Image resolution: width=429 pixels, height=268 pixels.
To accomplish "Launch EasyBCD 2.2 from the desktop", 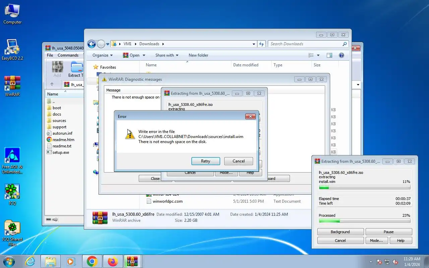I will (x=12, y=50).
